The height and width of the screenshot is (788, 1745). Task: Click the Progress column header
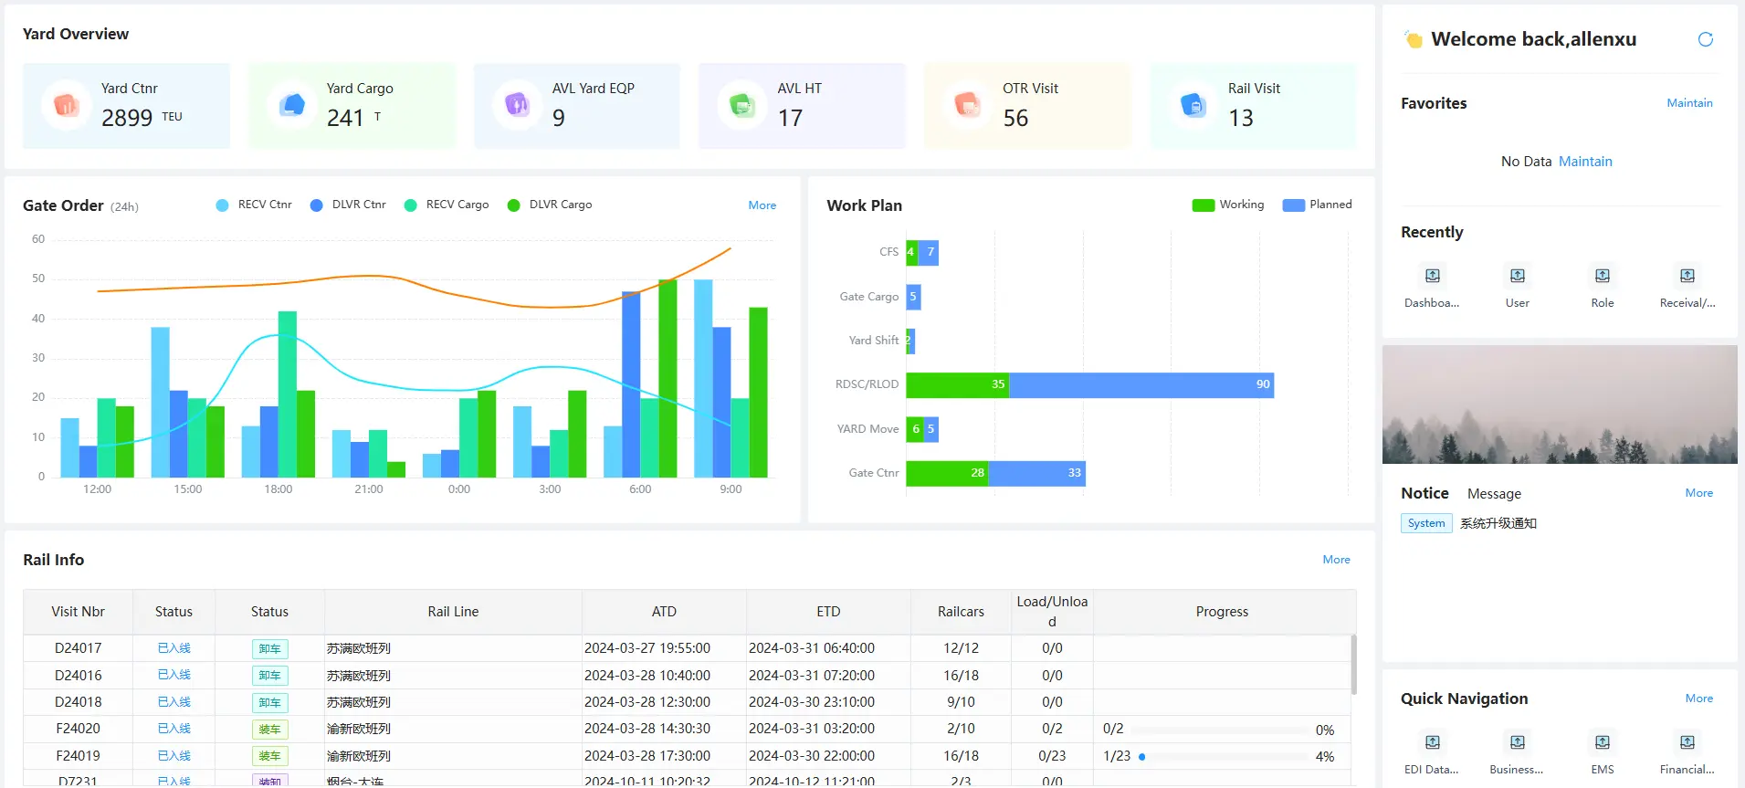tap(1222, 612)
